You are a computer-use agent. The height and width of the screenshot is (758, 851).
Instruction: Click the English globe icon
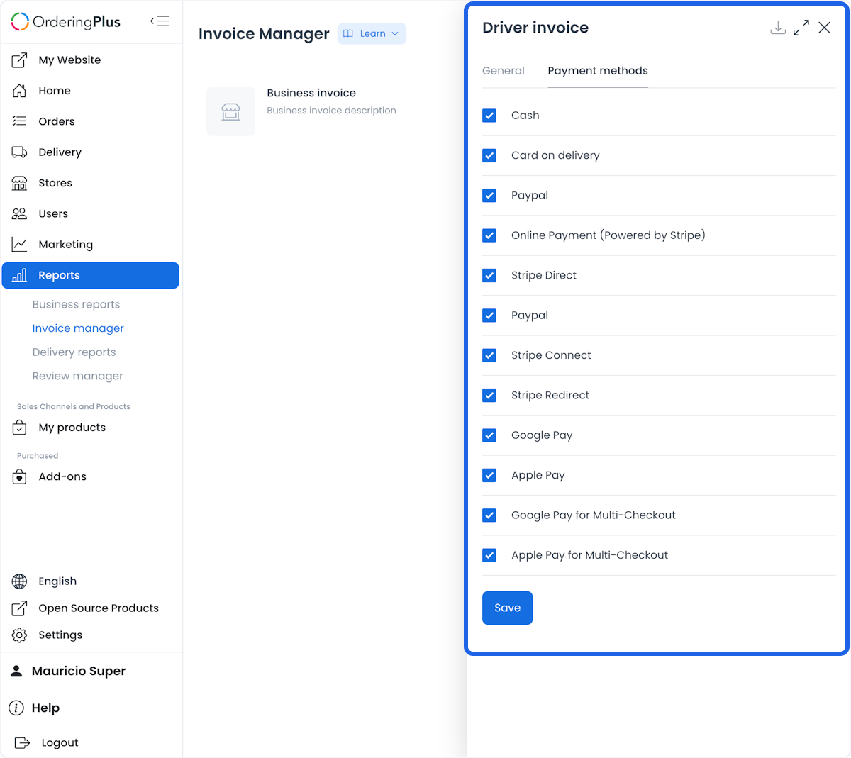pos(20,581)
